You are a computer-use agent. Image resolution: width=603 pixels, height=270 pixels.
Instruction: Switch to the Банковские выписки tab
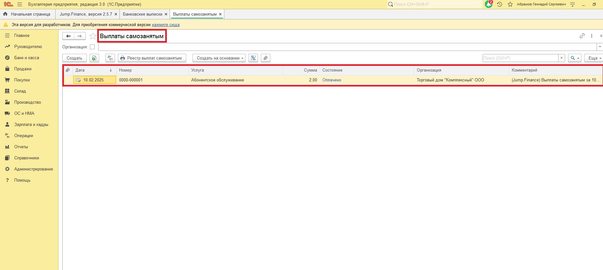click(142, 14)
